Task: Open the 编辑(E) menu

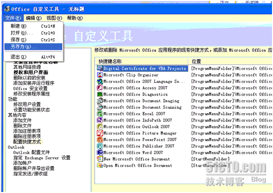Action: (34, 18)
